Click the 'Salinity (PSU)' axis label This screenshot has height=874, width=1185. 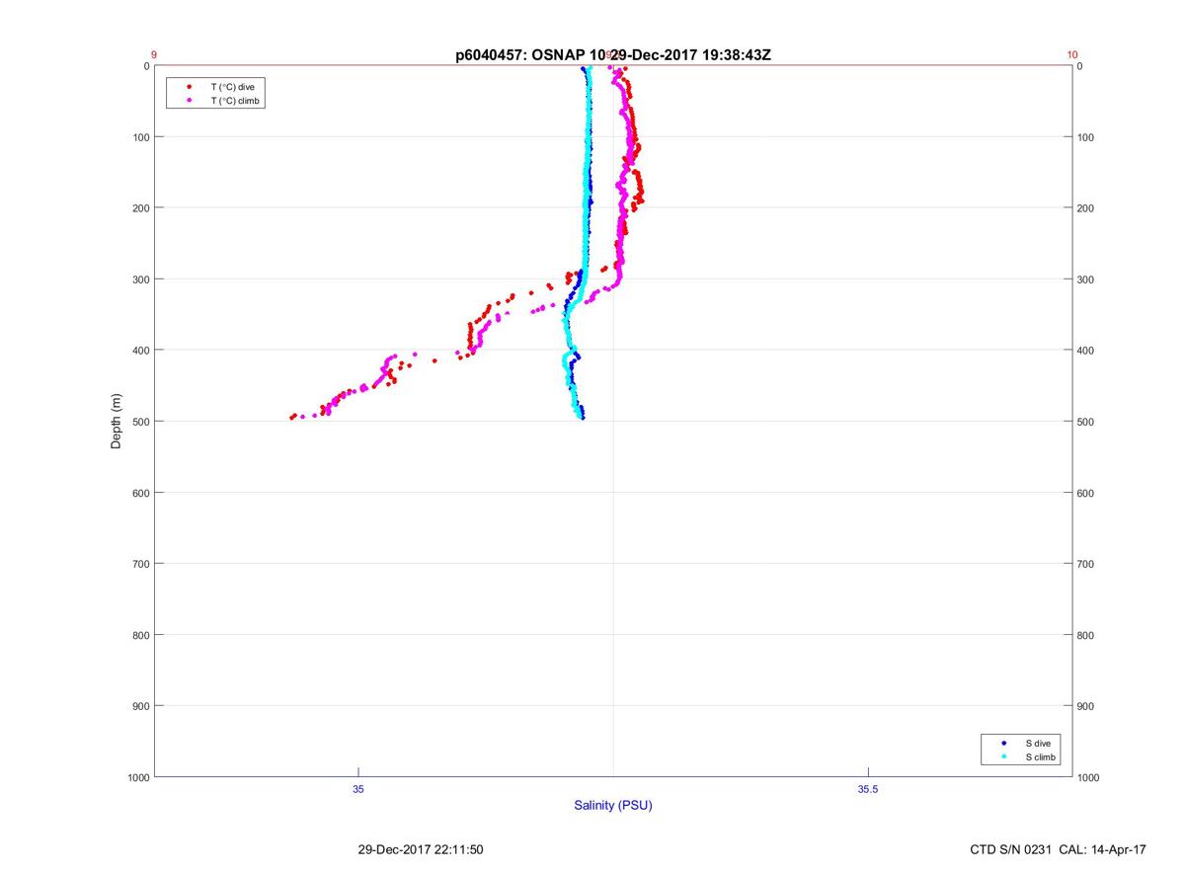[x=613, y=806]
